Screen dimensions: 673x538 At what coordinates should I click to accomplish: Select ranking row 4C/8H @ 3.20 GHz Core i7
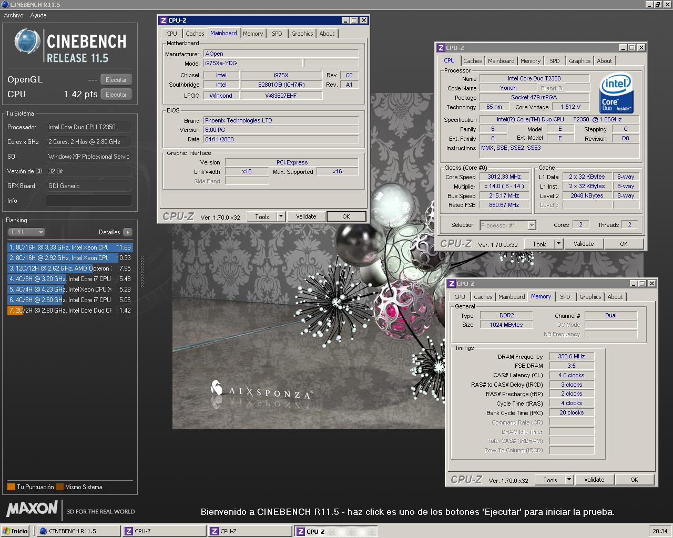[70, 279]
